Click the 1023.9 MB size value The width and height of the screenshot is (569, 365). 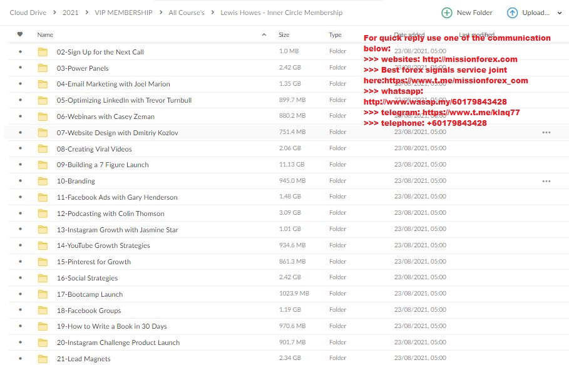click(x=294, y=294)
